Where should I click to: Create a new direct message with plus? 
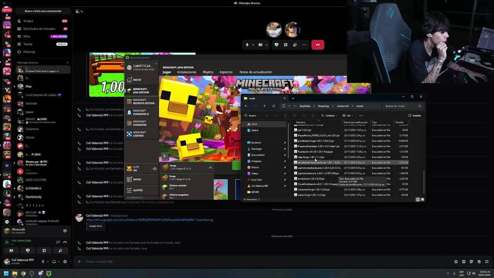[67, 63]
